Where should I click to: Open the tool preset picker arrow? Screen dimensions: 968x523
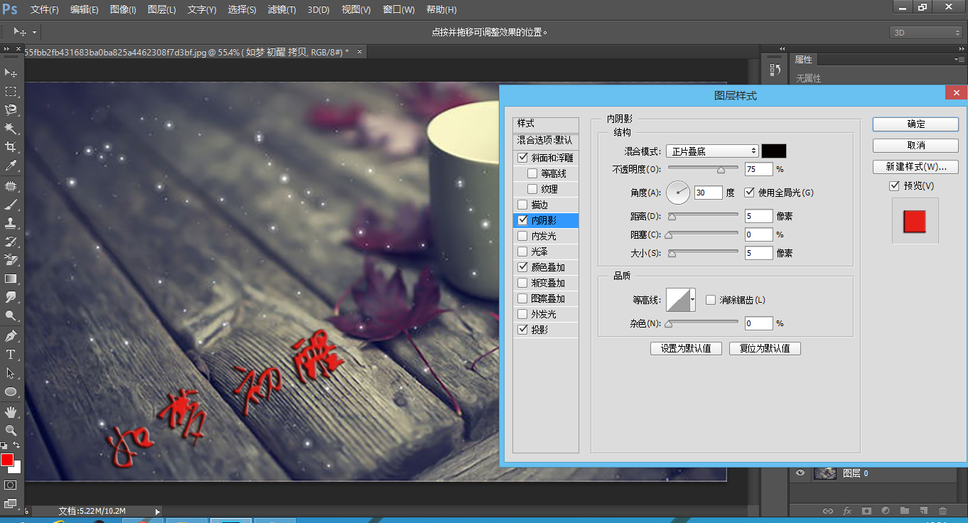coord(34,32)
